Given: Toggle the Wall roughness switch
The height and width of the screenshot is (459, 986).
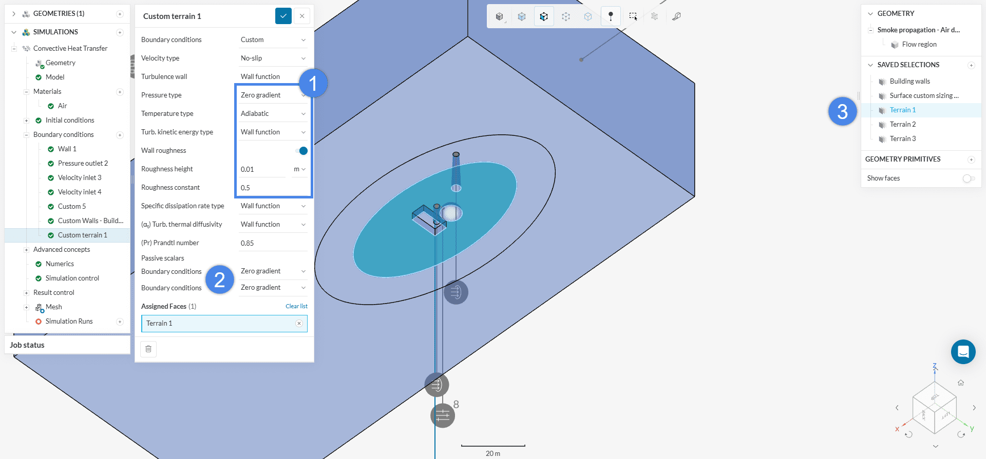Looking at the screenshot, I should tap(302, 151).
